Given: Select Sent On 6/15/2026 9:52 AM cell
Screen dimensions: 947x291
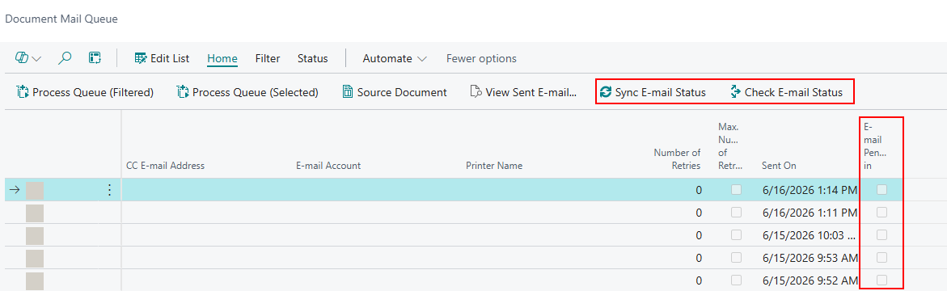Looking at the screenshot, I should pyautogui.click(x=810, y=280).
